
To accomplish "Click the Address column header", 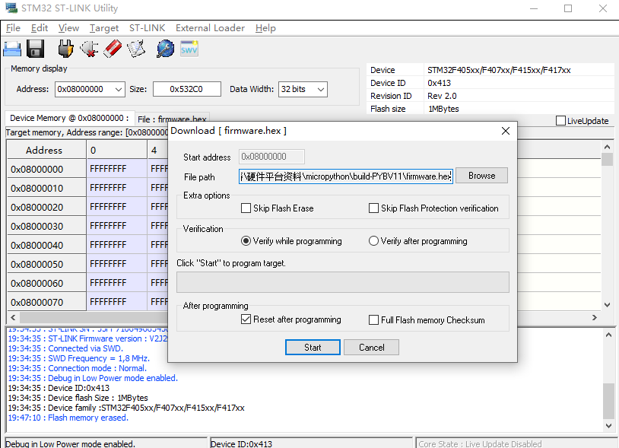I will tap(46, 150).
